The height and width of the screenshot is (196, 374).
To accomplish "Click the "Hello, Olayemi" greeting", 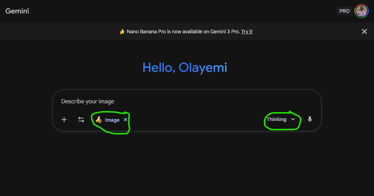I will click(x=185, y=67).
